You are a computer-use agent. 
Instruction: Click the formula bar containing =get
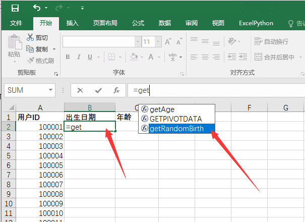216,90
